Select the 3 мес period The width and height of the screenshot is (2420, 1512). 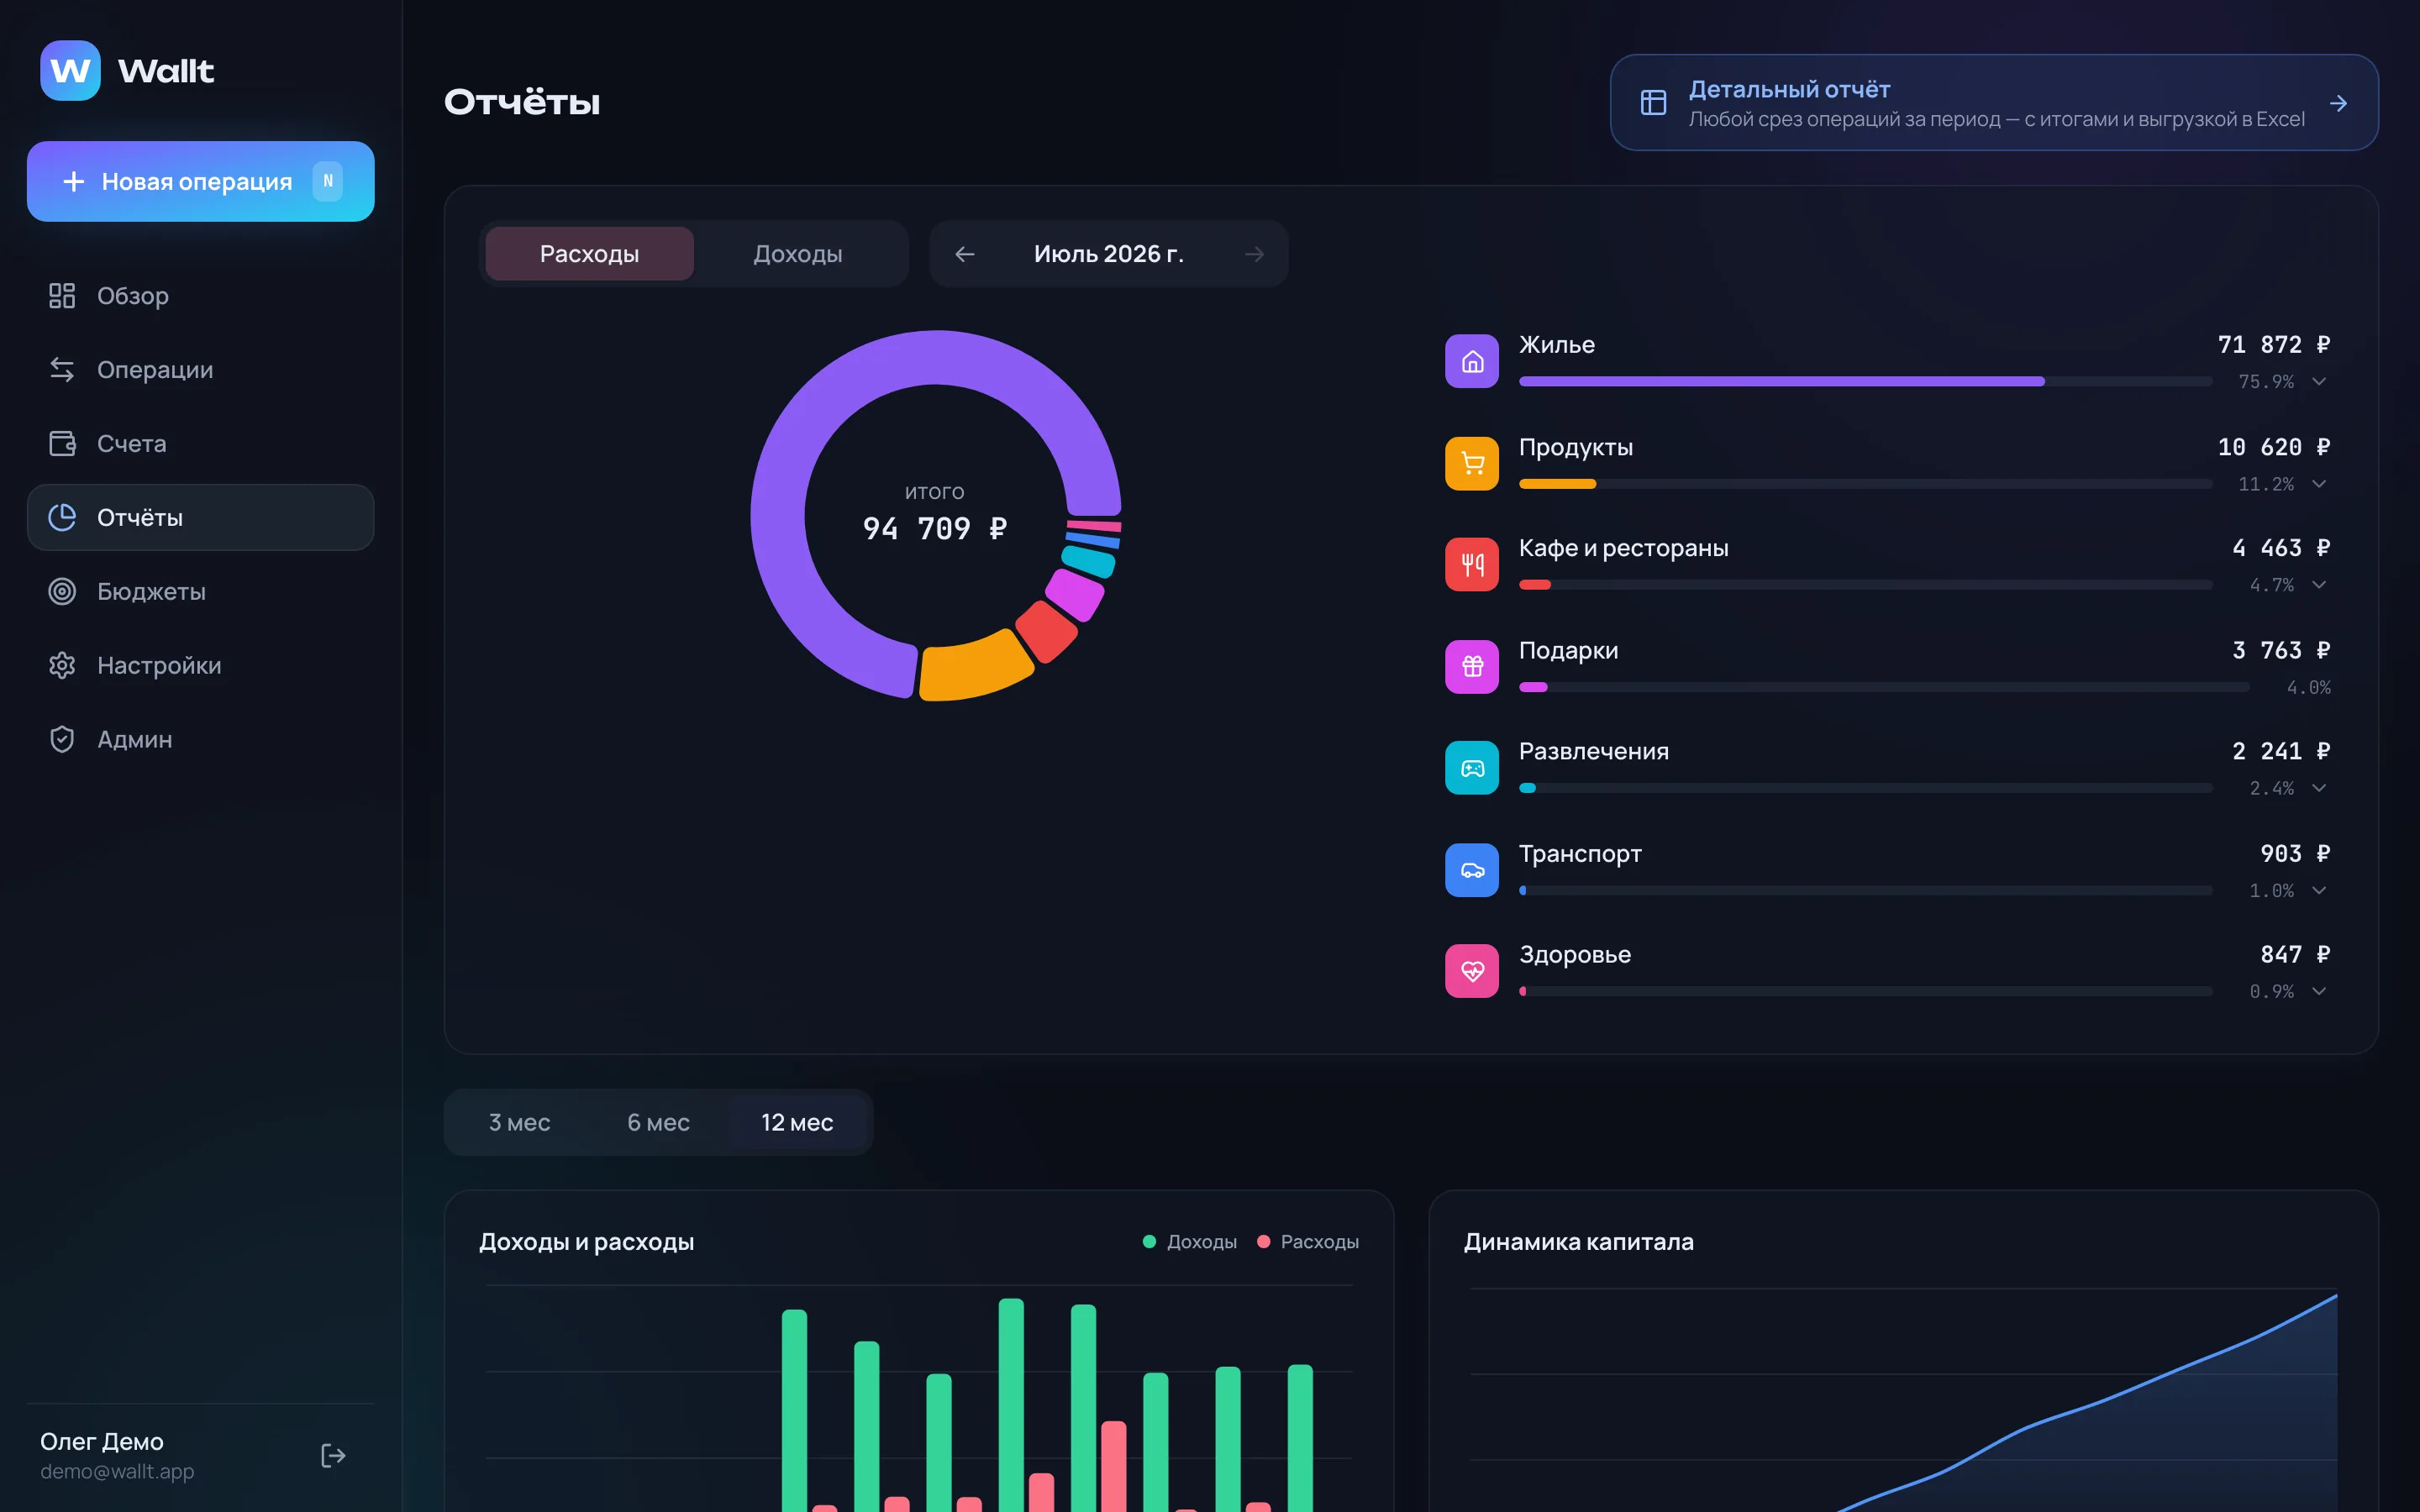[x=520, y=1123]
